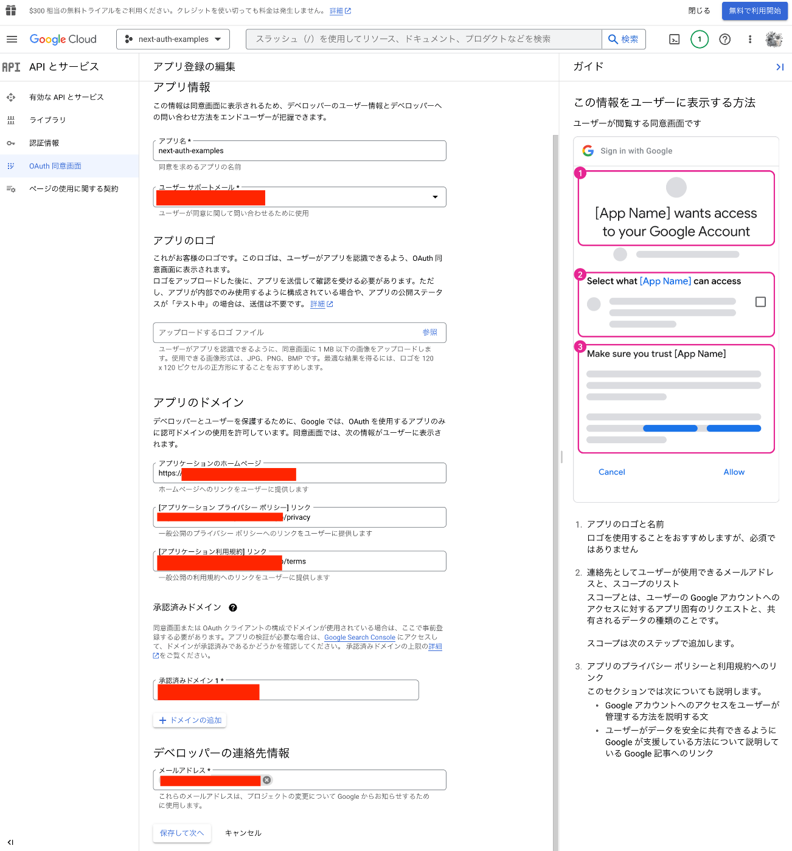Viewport: 792px width, 851px height.
Task: Focus the resource search field
Action: click(x=424, y=39)
